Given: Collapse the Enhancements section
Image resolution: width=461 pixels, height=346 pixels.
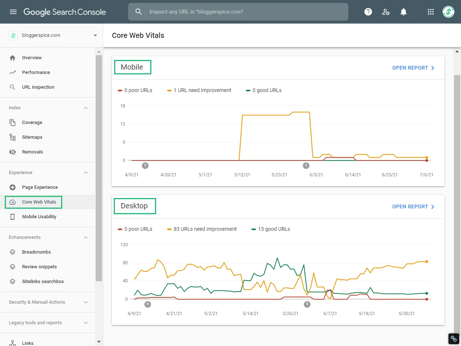Looking at the screenshot, I should 86,237.
